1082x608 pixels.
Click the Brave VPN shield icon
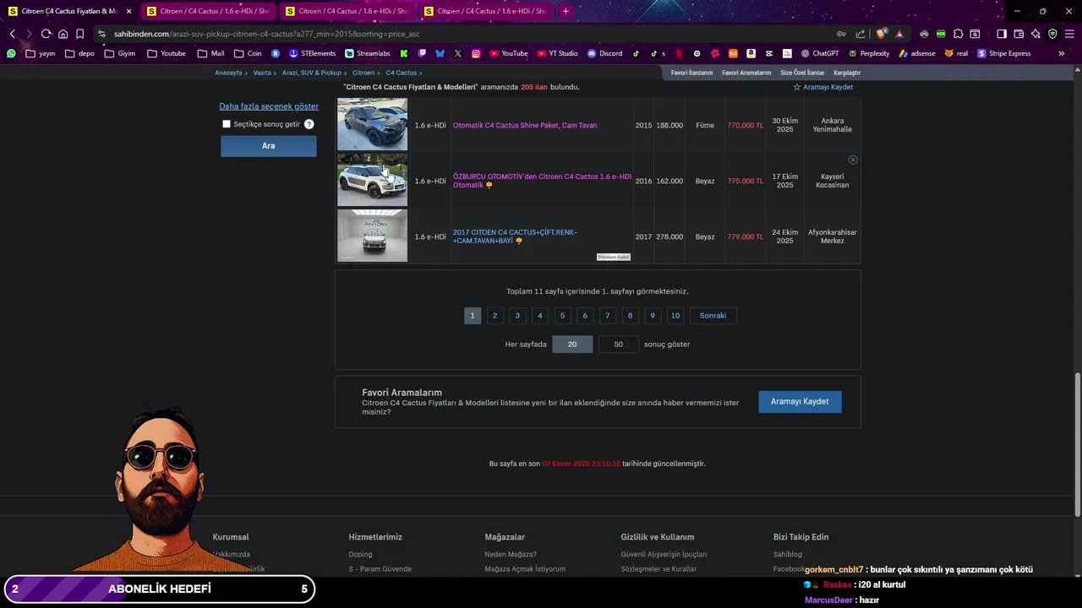(1052, 34)
